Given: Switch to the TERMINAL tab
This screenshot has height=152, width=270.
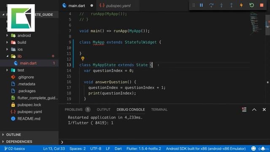Looking at the screenshot, I should coord(159,110).
